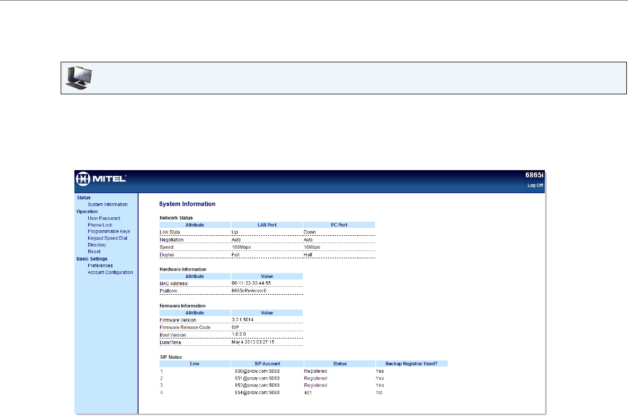Screen dimensions: 628x416
Task: Click the Firmware Release Code value SIP
Action: click(235, 327)
